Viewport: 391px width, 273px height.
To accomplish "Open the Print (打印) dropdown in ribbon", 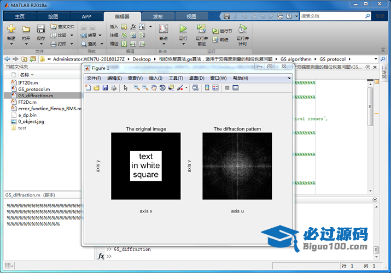I will tap(71, 44).
